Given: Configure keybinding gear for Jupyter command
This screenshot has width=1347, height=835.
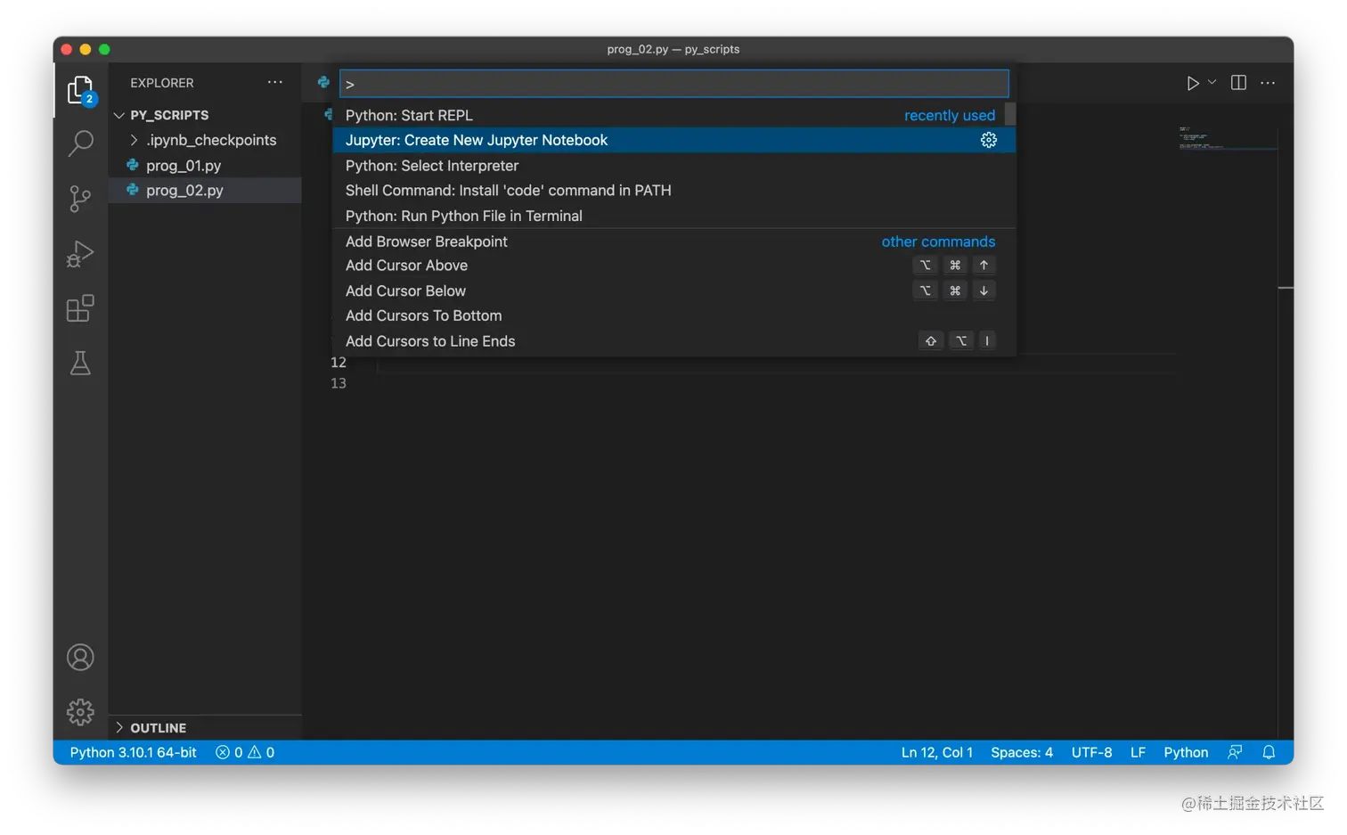Looking at the screenshot, I should [989, 140].
